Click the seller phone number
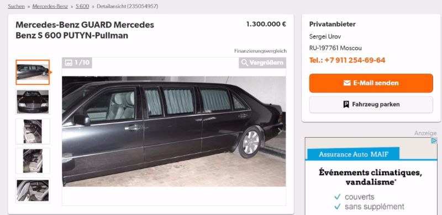Image resolution: width=442 pixels, height=215 pixels. 347,60
